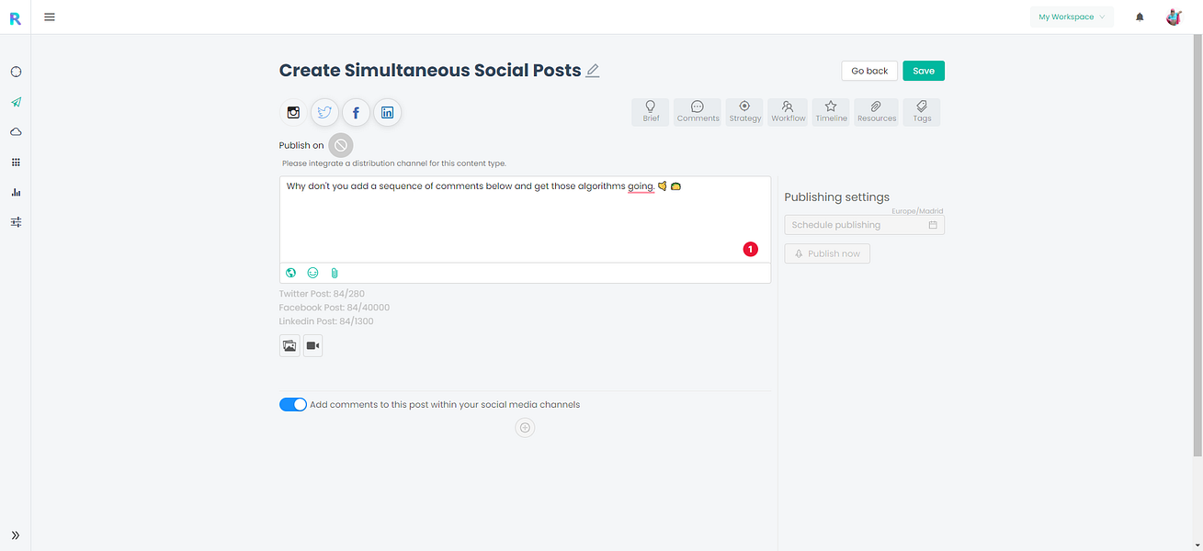This screenshot has width=1203, height=551.
Task: Click the notification bell icon
Action: pyautogui.click(x=1140, y=17)
